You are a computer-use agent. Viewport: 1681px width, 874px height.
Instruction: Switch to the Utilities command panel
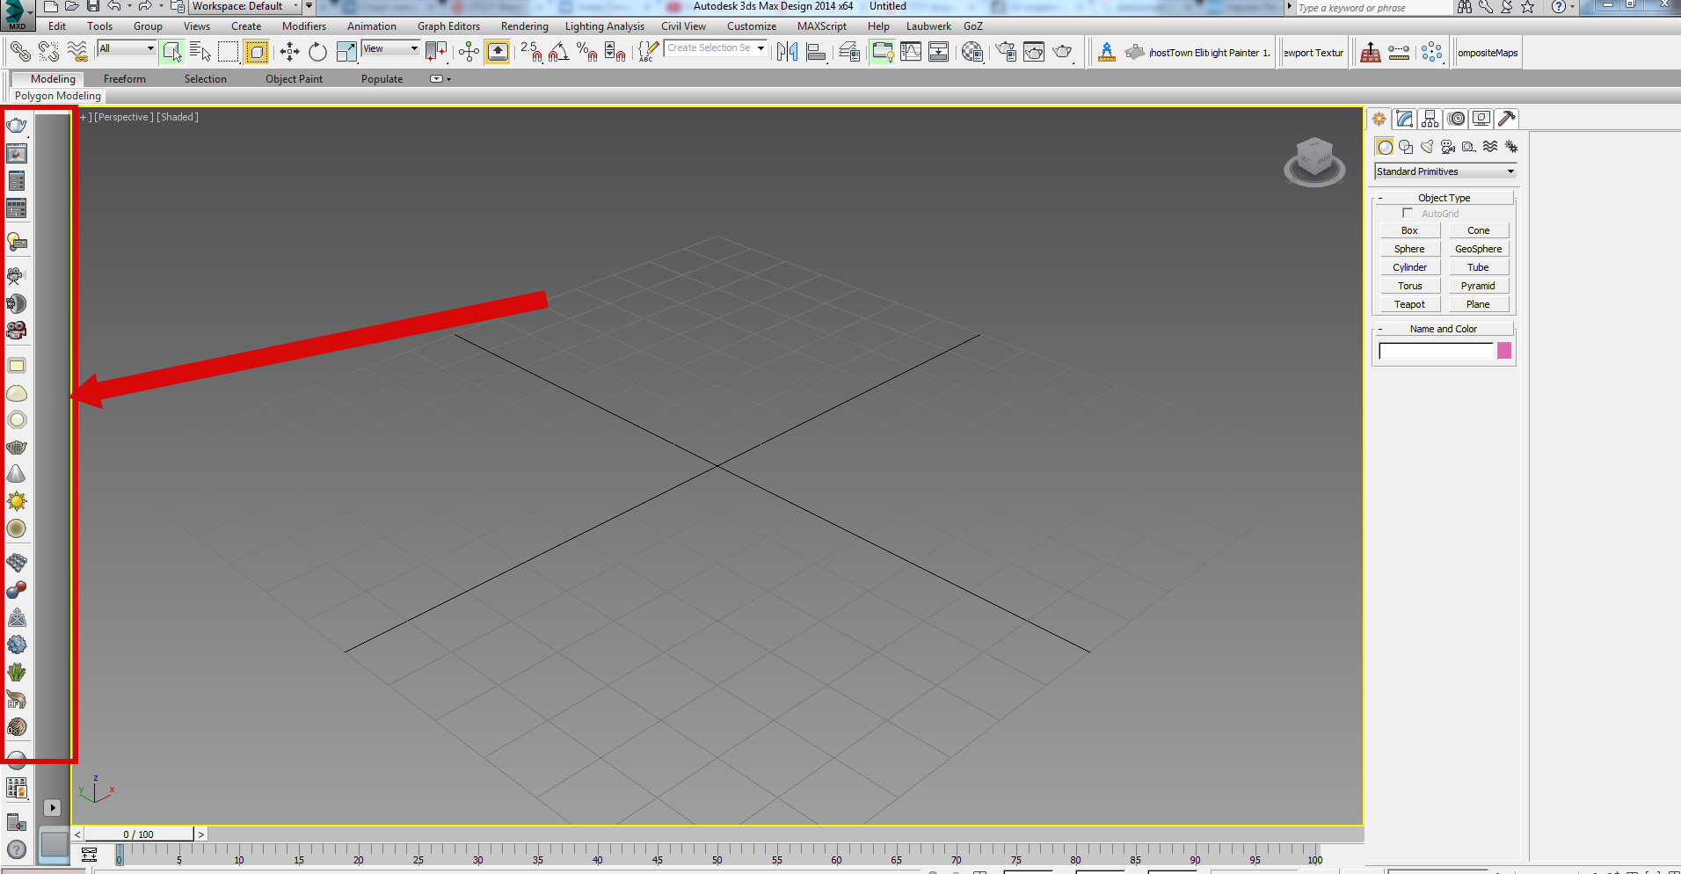click(x=1507, y=119)
